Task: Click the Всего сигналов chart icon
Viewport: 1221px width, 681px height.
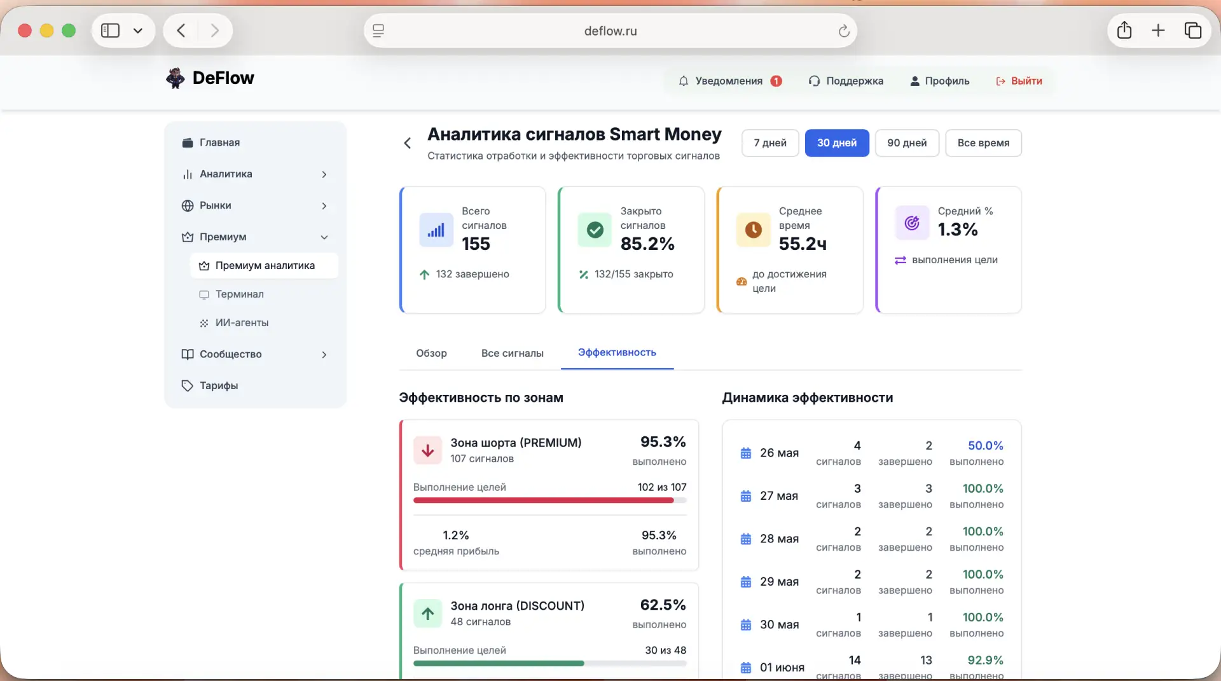Action: 436,230
